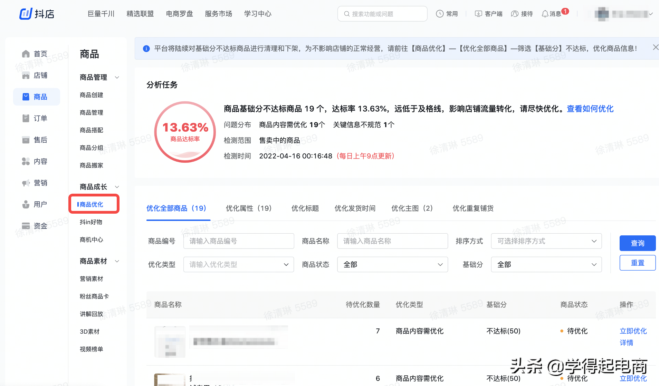Go to 营销素材 submenu

point(92,279)
